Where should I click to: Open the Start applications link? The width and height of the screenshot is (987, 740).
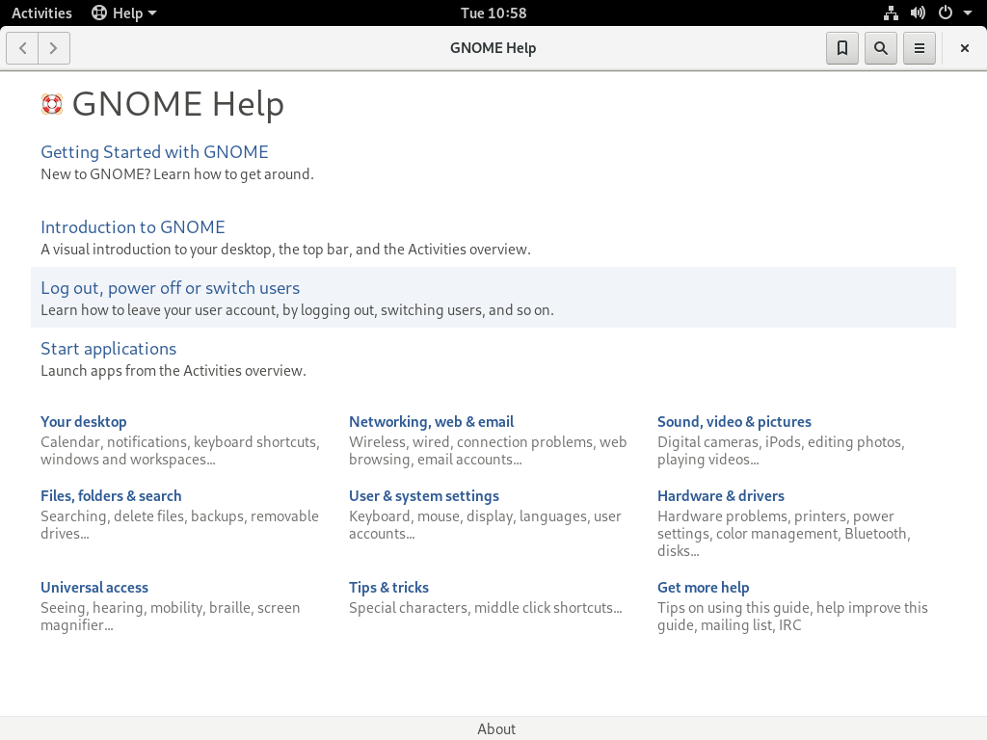108,349
